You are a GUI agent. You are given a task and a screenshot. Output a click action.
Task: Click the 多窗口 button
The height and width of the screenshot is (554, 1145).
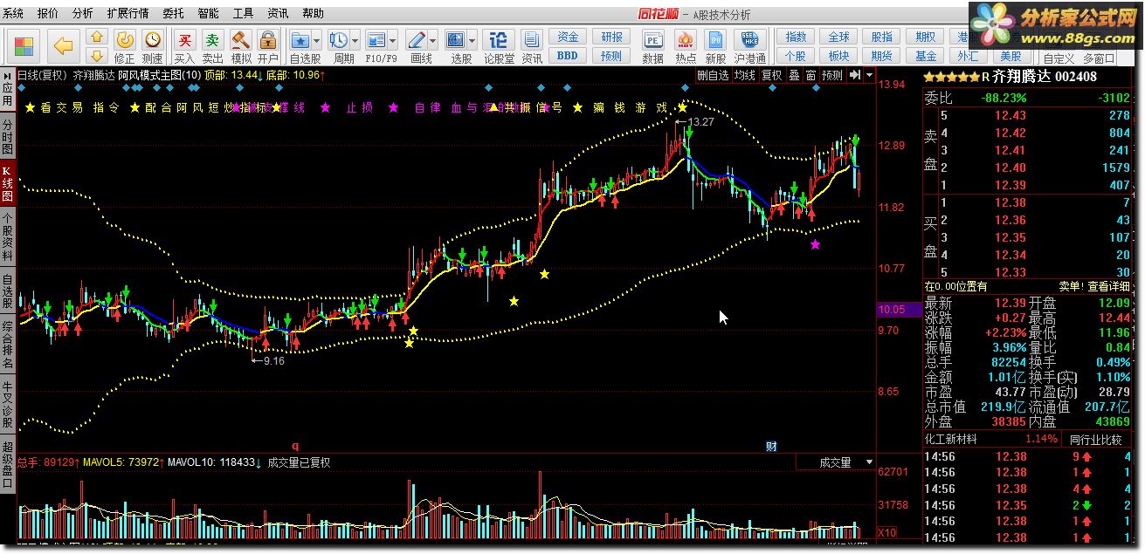pyautogui.click(x=1100, y=58)
